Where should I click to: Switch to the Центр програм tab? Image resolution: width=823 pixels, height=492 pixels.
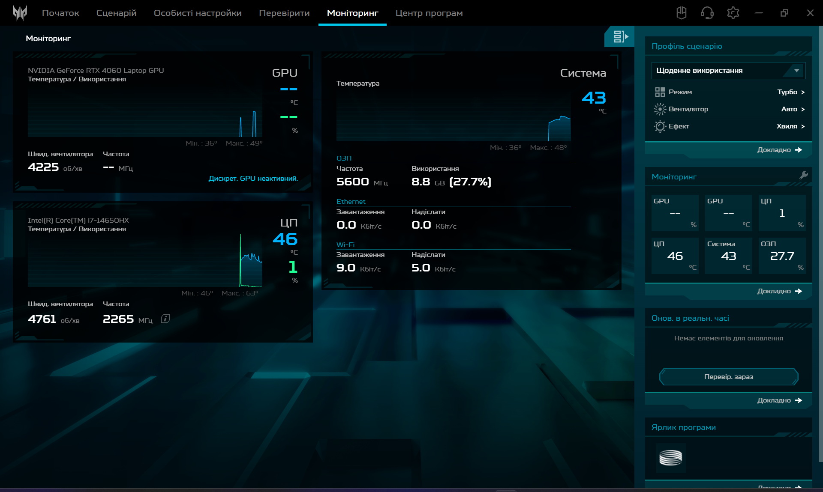(x=429, y=13)
